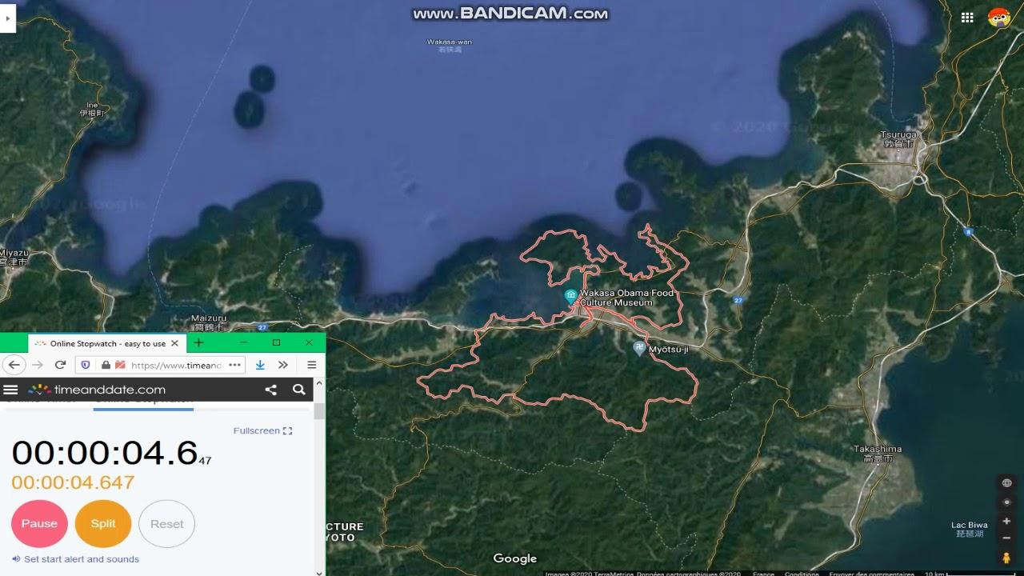Open the Google account avatar
The width and height of the screenshot is (1024, 576).
coord(998,18)
